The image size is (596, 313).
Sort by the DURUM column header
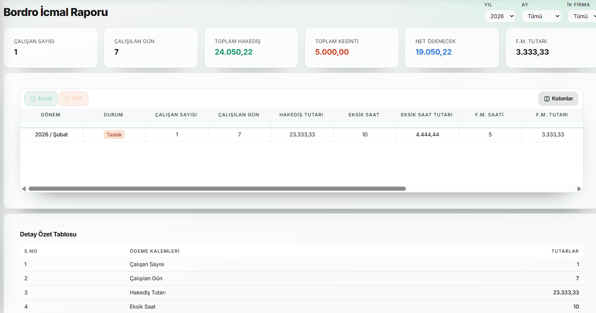(x=113, y=115)
